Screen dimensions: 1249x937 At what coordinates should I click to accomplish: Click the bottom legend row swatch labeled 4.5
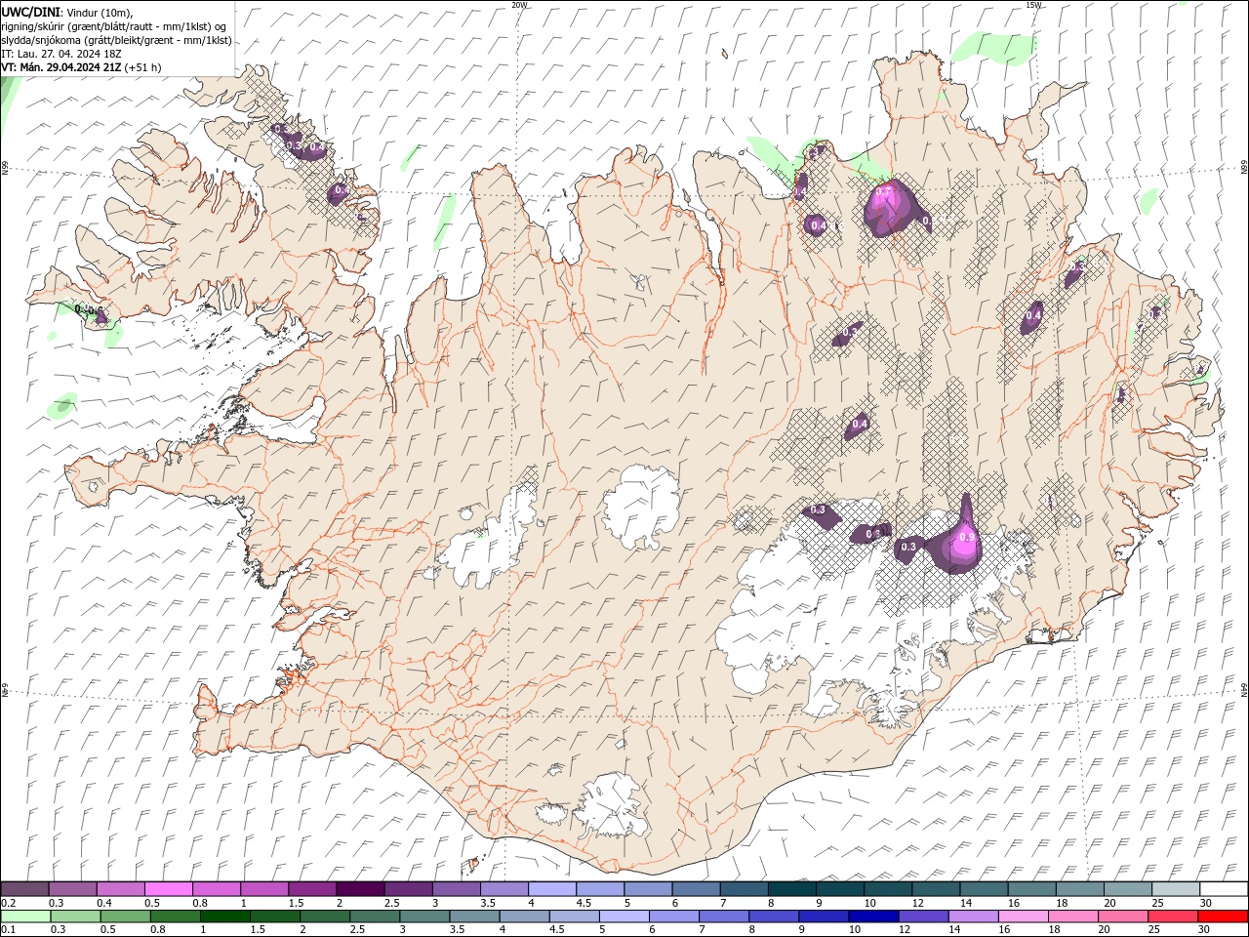click(x=574, y=917)
